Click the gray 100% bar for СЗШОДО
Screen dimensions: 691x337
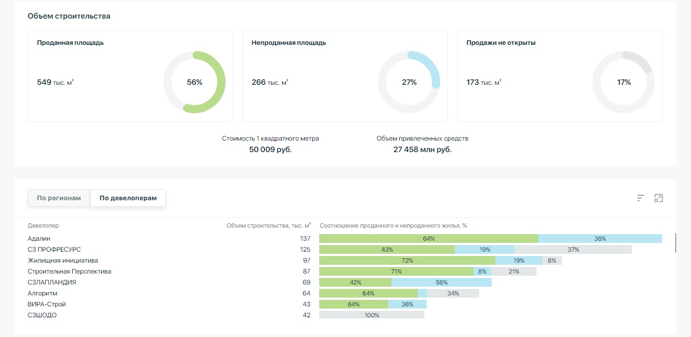[372, 315]
